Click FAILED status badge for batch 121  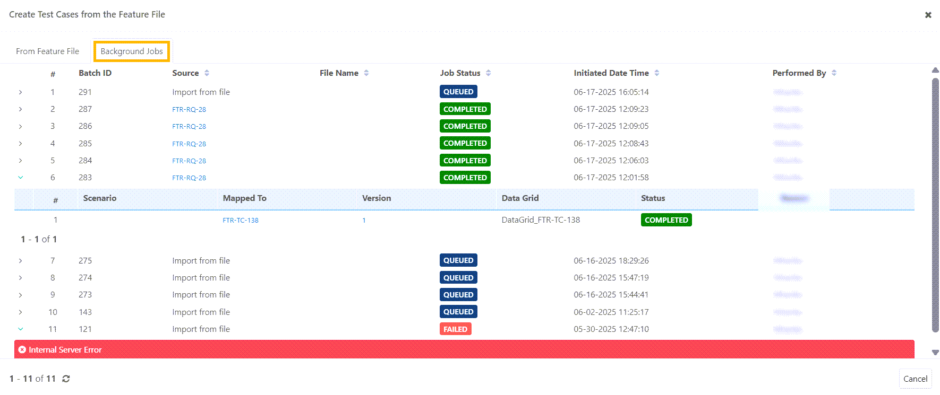455,329
